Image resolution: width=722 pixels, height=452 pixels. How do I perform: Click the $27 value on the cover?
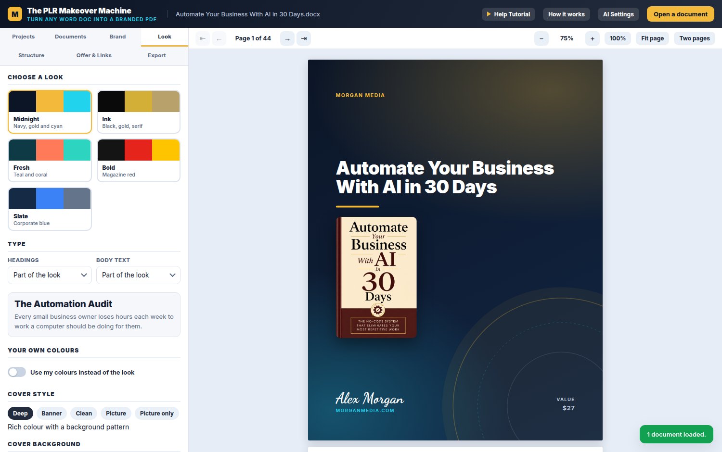568,408
